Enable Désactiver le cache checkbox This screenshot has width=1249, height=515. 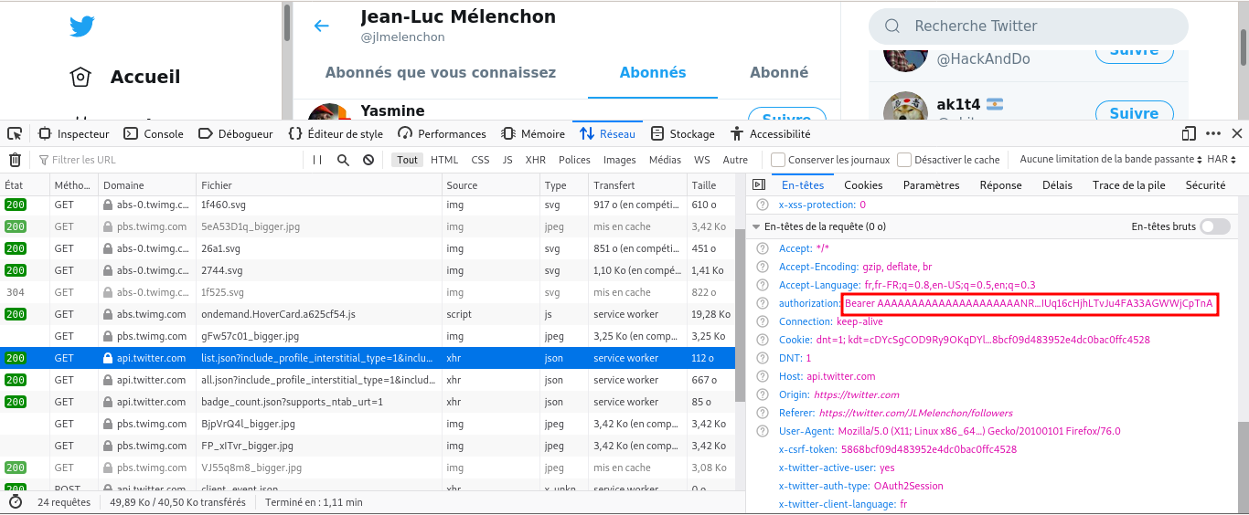(904, 160)
